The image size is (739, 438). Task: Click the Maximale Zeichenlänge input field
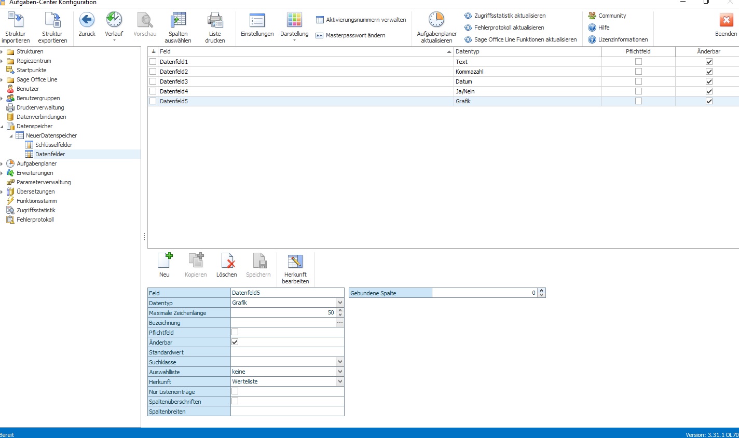coord(283,312)
